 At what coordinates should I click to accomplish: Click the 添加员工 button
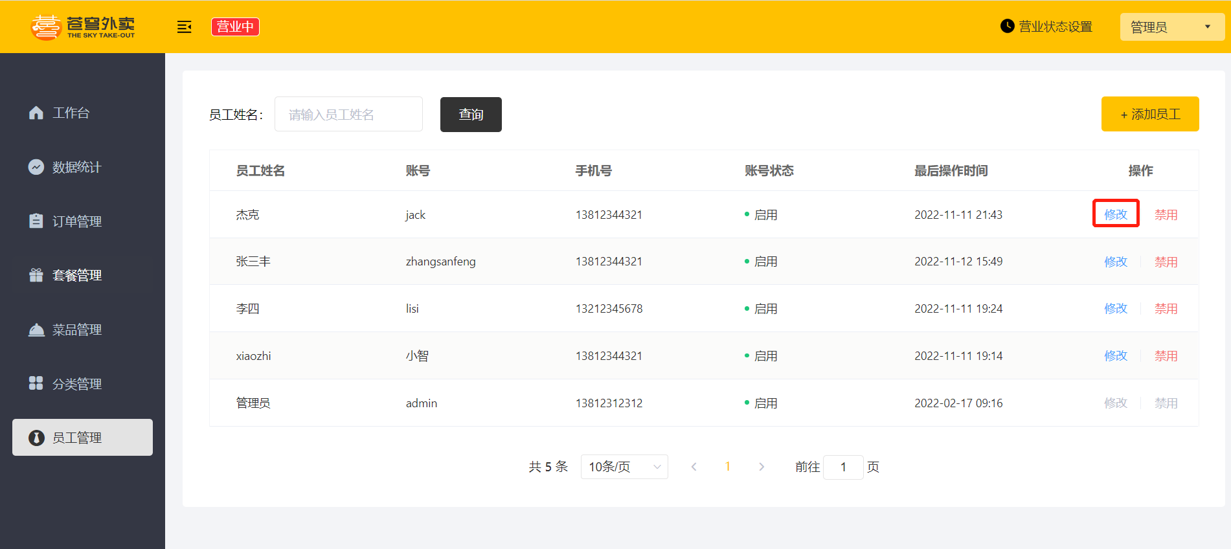(x=1150, y=114)
